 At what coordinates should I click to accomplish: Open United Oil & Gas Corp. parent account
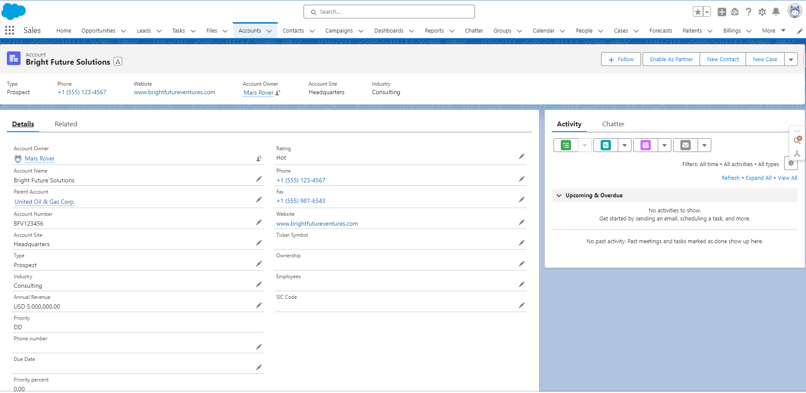(45, 202)
